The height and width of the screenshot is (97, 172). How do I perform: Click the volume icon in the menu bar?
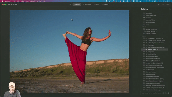coord(143,1)
